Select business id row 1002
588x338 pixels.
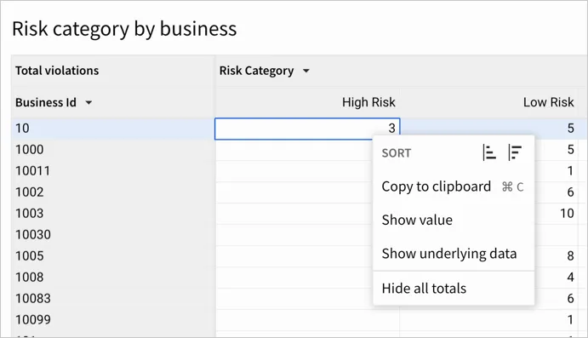click(x=113, y=192)
